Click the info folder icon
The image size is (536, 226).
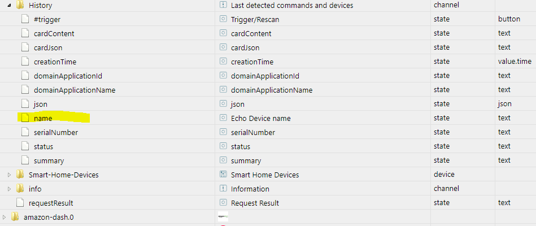(x=20, y=189)
